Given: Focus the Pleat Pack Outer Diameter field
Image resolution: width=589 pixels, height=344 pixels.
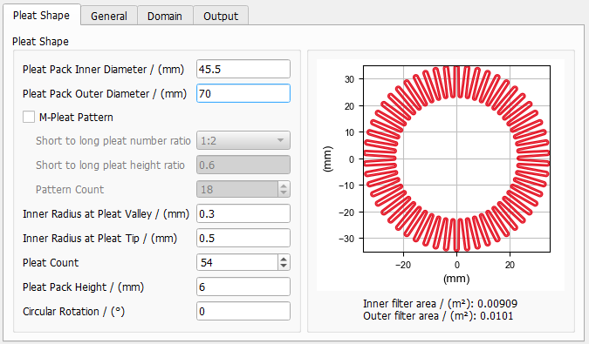Looking at the screenshot, I should 243,93.
